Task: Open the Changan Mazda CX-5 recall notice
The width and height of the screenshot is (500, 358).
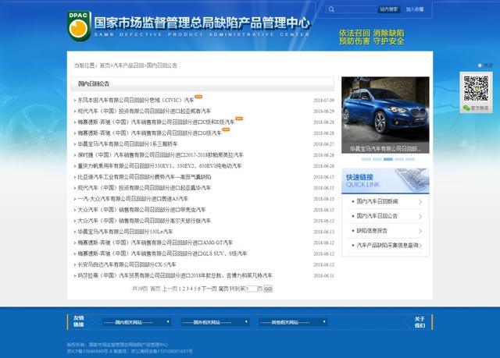Action: coord(127,264)
